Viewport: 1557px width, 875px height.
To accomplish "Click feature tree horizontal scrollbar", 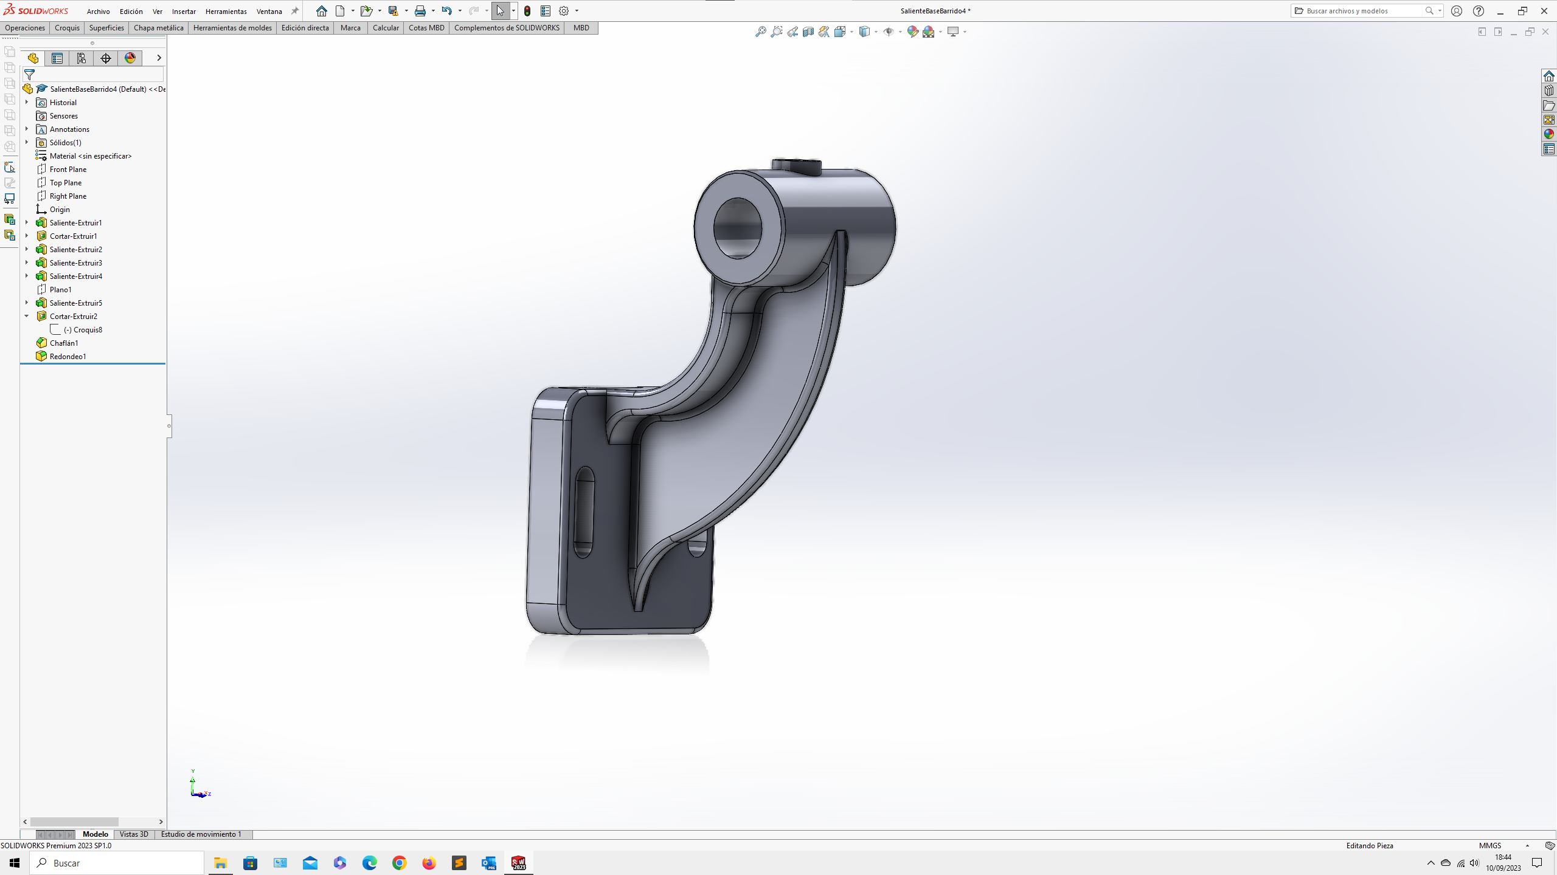I will click(x=74, y=822).
